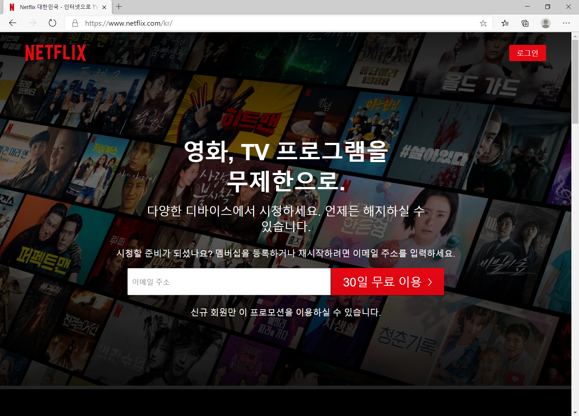Reload the Netflix page
Image resolution: width=579 pixels, height=416 pixels.
coord(52,23)
